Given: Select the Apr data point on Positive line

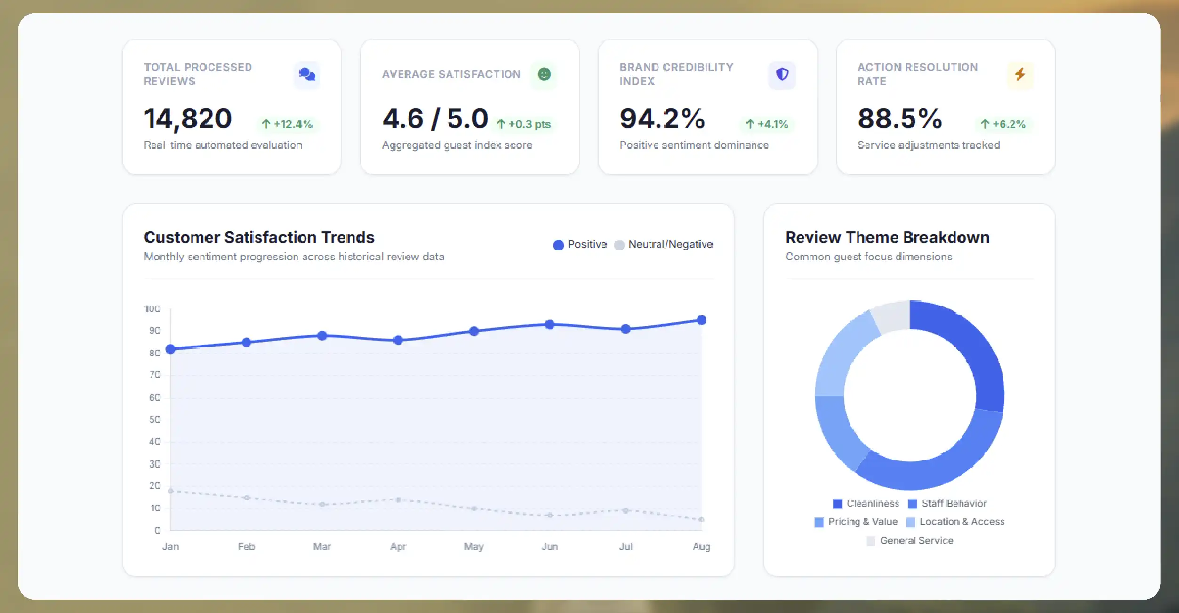Looking at the screenshot, I should (398, 340).
